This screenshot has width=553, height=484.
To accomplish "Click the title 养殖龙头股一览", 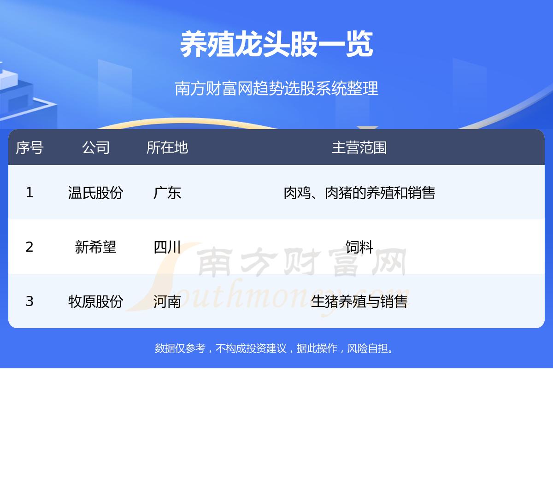I will 276,45.
